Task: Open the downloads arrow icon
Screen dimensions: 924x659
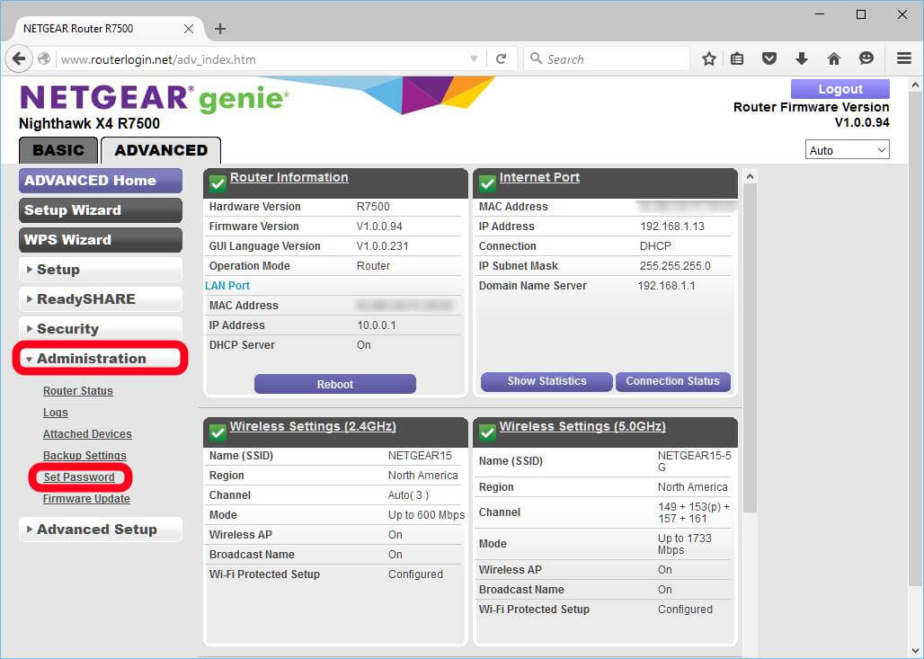Action: point(801,58)
